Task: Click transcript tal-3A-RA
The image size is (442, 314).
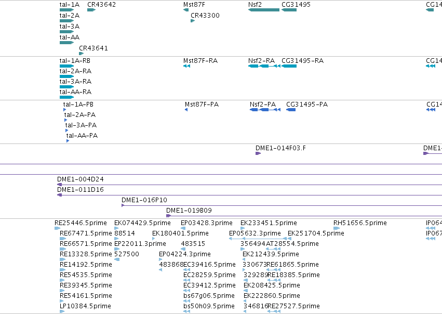Action: pos(67,87)
